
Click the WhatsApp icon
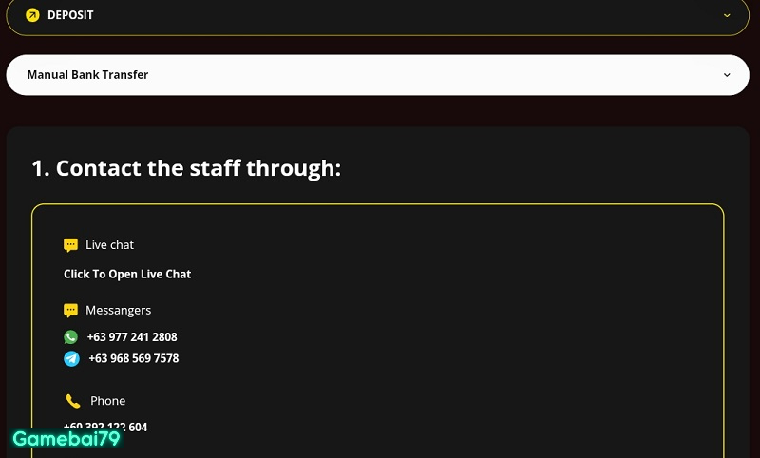(71, 337)
